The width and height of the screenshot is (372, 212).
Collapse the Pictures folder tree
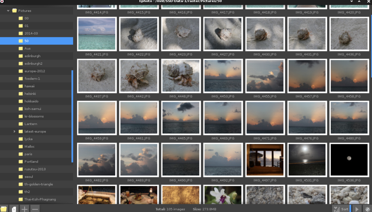[x=8, y=11]
